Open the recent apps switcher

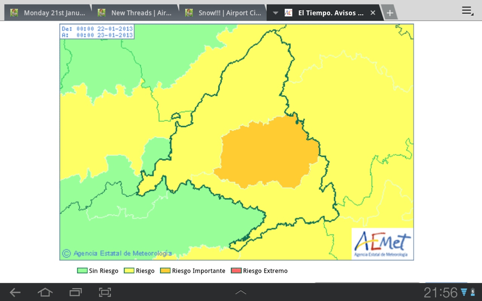tap(75, 292)
